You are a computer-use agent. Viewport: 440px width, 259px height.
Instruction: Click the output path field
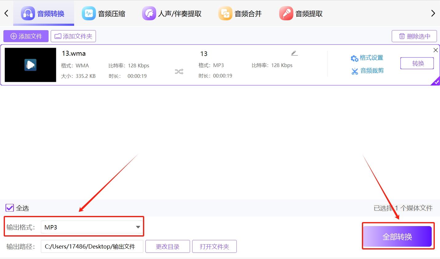pos(91,246)
